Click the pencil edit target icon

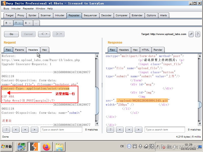191,34
